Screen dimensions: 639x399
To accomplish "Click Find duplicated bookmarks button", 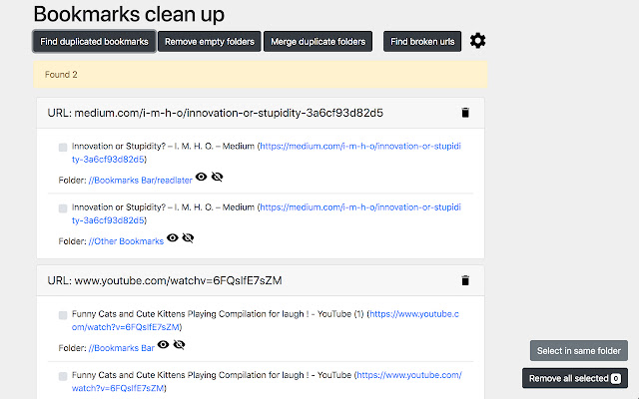I will point(94,41).
